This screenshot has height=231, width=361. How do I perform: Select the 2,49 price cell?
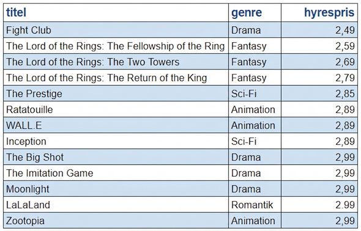coord(319,30)
